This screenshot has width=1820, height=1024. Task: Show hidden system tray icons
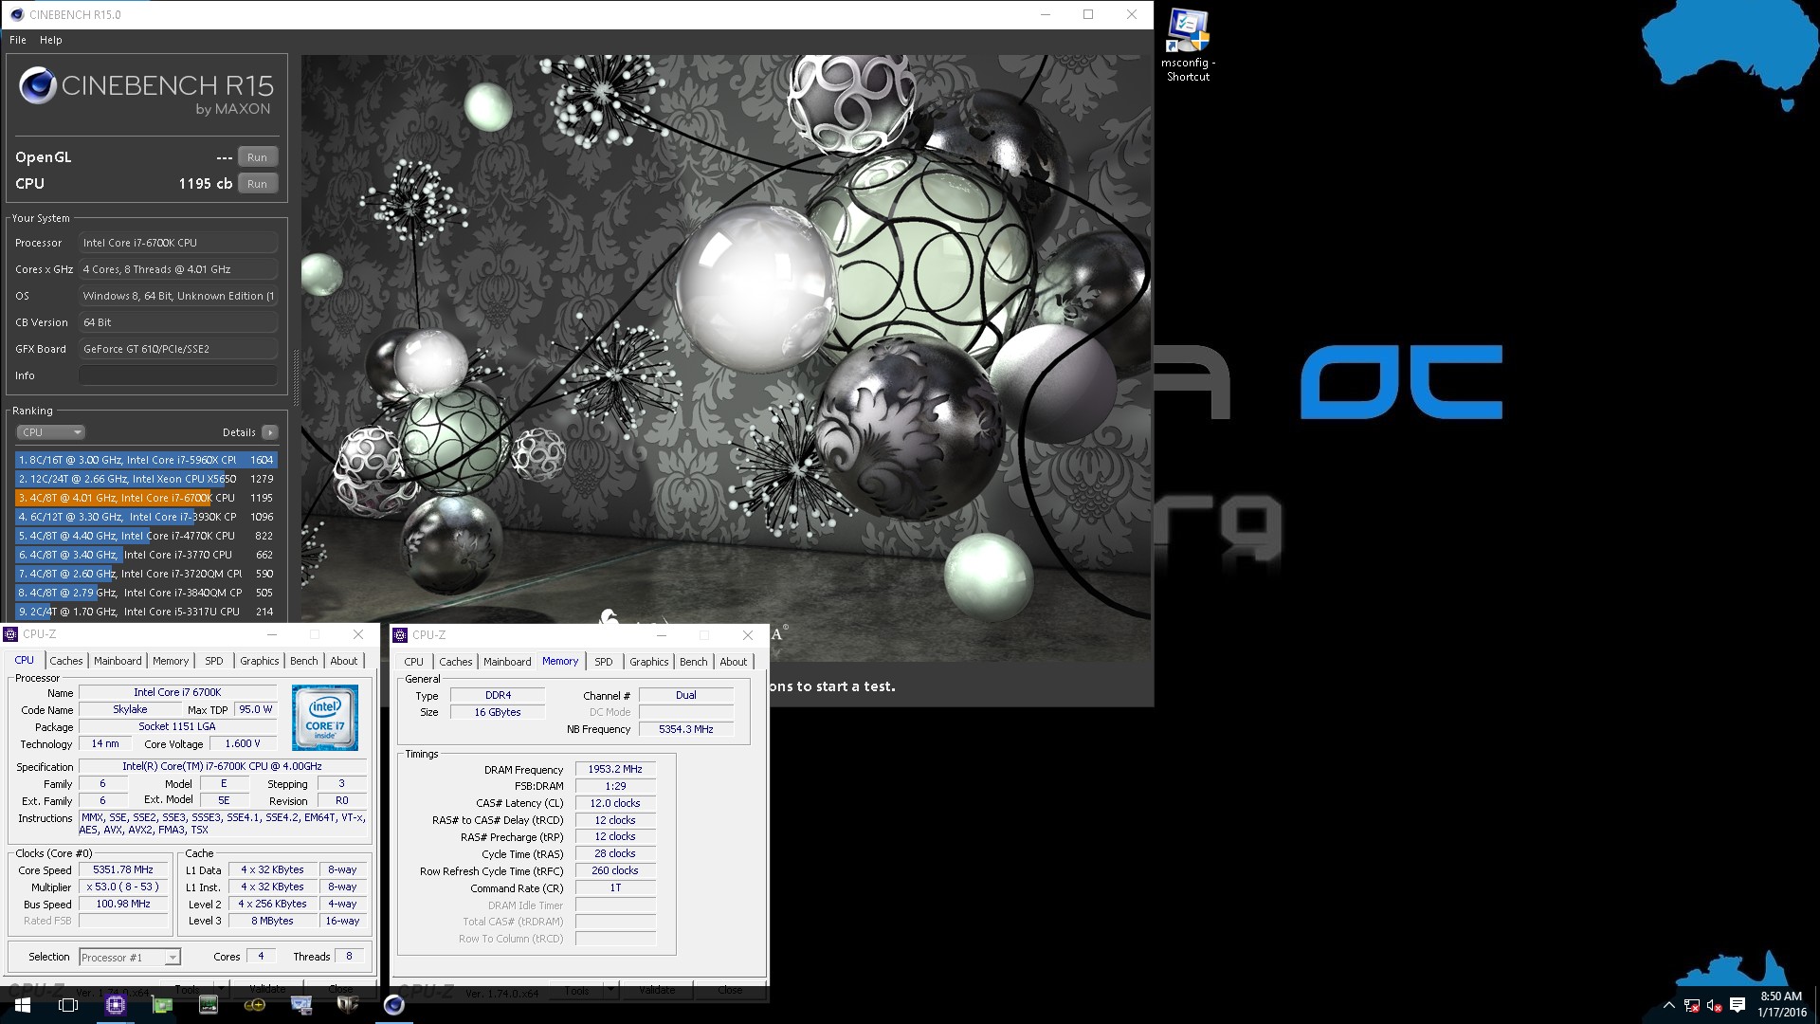coord(1669,1005)
